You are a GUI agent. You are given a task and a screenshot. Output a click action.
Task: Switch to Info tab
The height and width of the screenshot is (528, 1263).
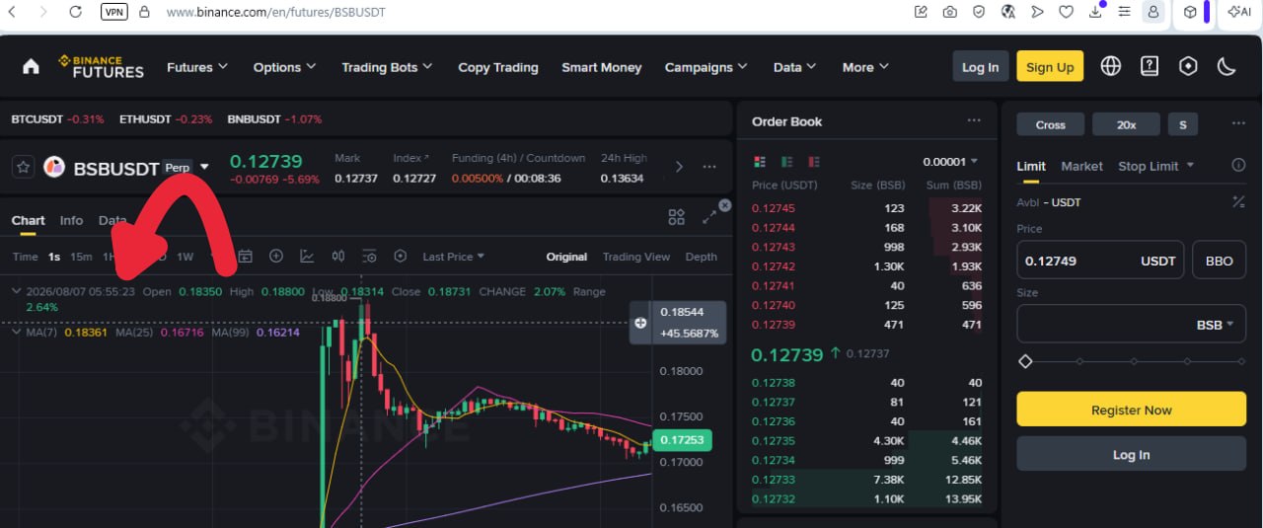pyautogui.click(x=71, y=220)
